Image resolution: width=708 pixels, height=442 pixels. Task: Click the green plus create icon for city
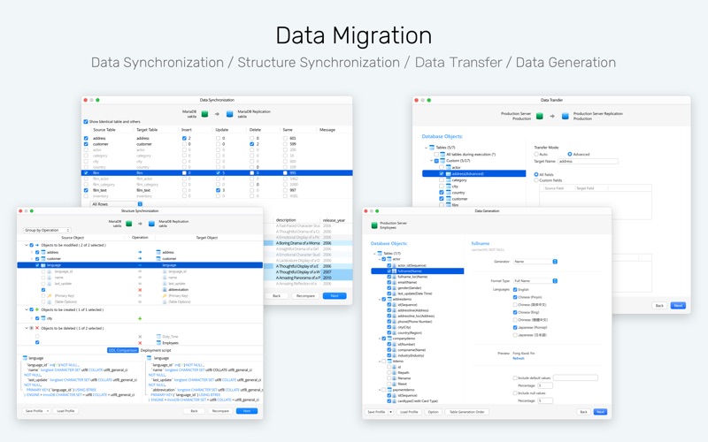[x=140, y=318]
